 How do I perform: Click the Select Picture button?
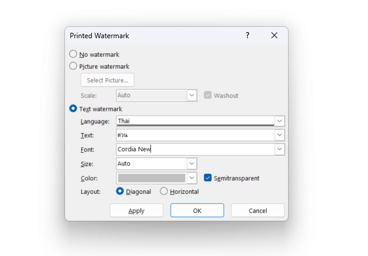(107, 80)
